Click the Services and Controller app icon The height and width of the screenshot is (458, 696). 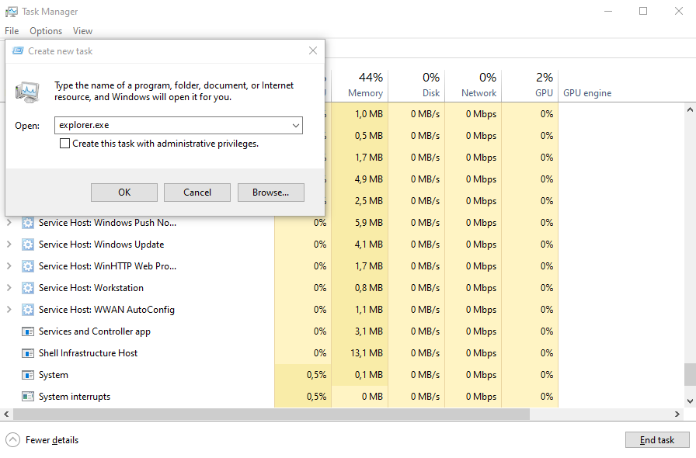pyautogui.click(x=28, y=331)
